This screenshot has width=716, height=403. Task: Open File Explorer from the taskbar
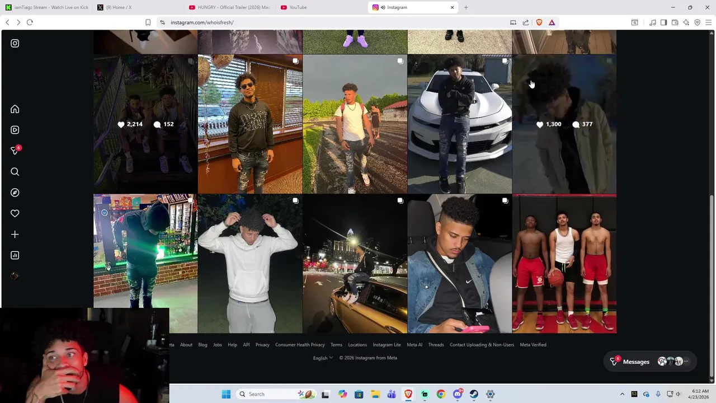[375, 394]
